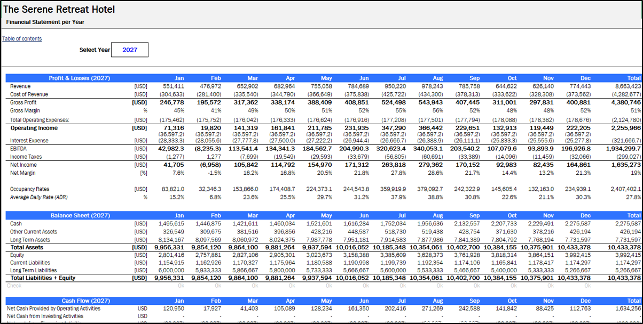
Task: Open the Select Year 2027 dropdown cell
Action: coord(130,50)
